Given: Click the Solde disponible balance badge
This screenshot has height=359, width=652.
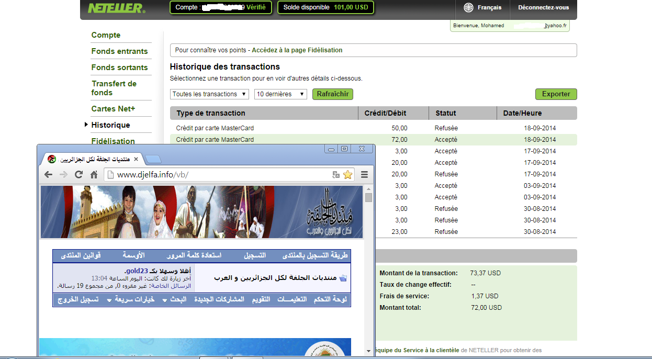Looking at the screenshot, I should pyautogui.click(x=325, y=8).
